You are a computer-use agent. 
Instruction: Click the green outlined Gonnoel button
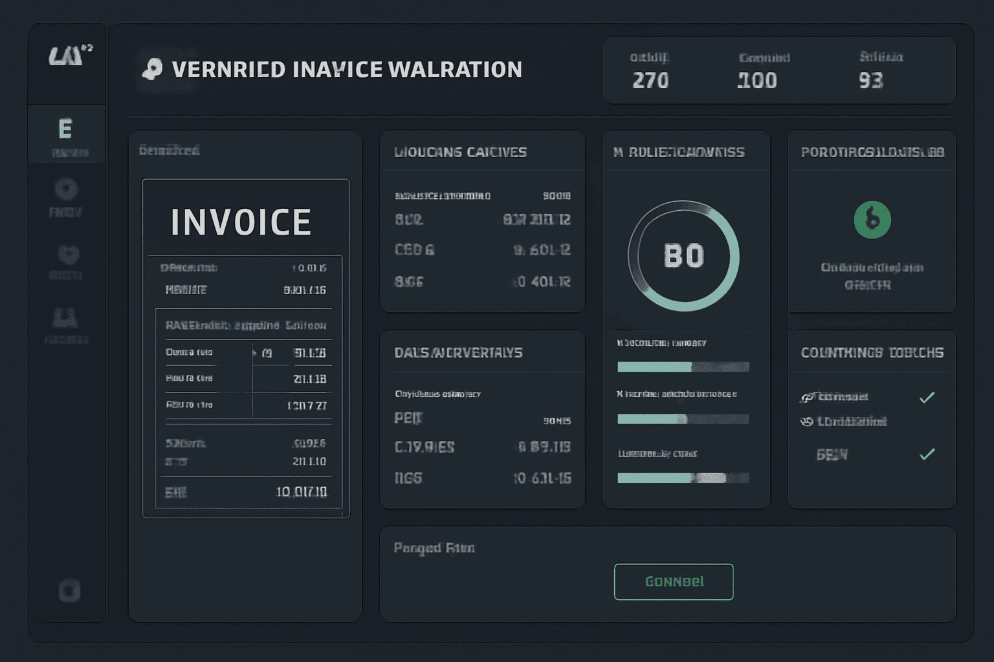[674, 582]
